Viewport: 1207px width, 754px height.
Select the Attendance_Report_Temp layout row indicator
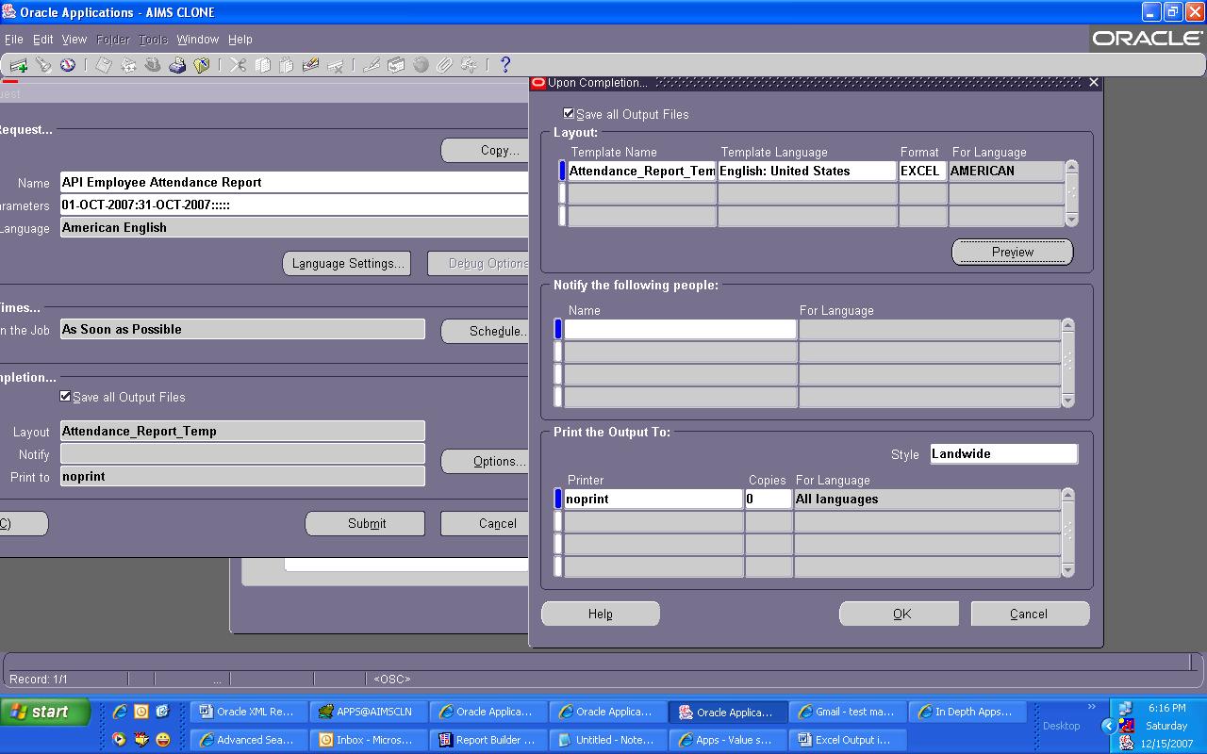[x=562, y=171]
